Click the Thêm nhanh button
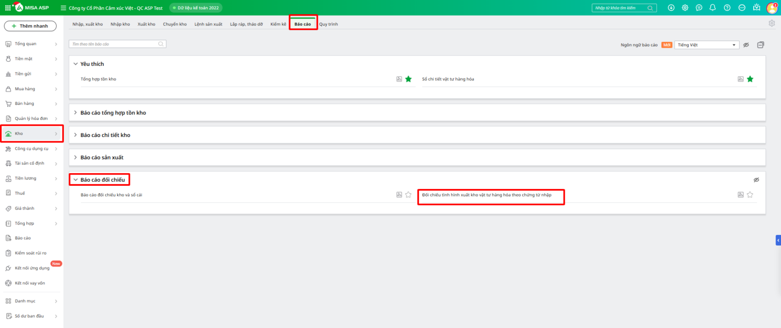The width and height of the screenshot is (781, 328). coord(30,26)
